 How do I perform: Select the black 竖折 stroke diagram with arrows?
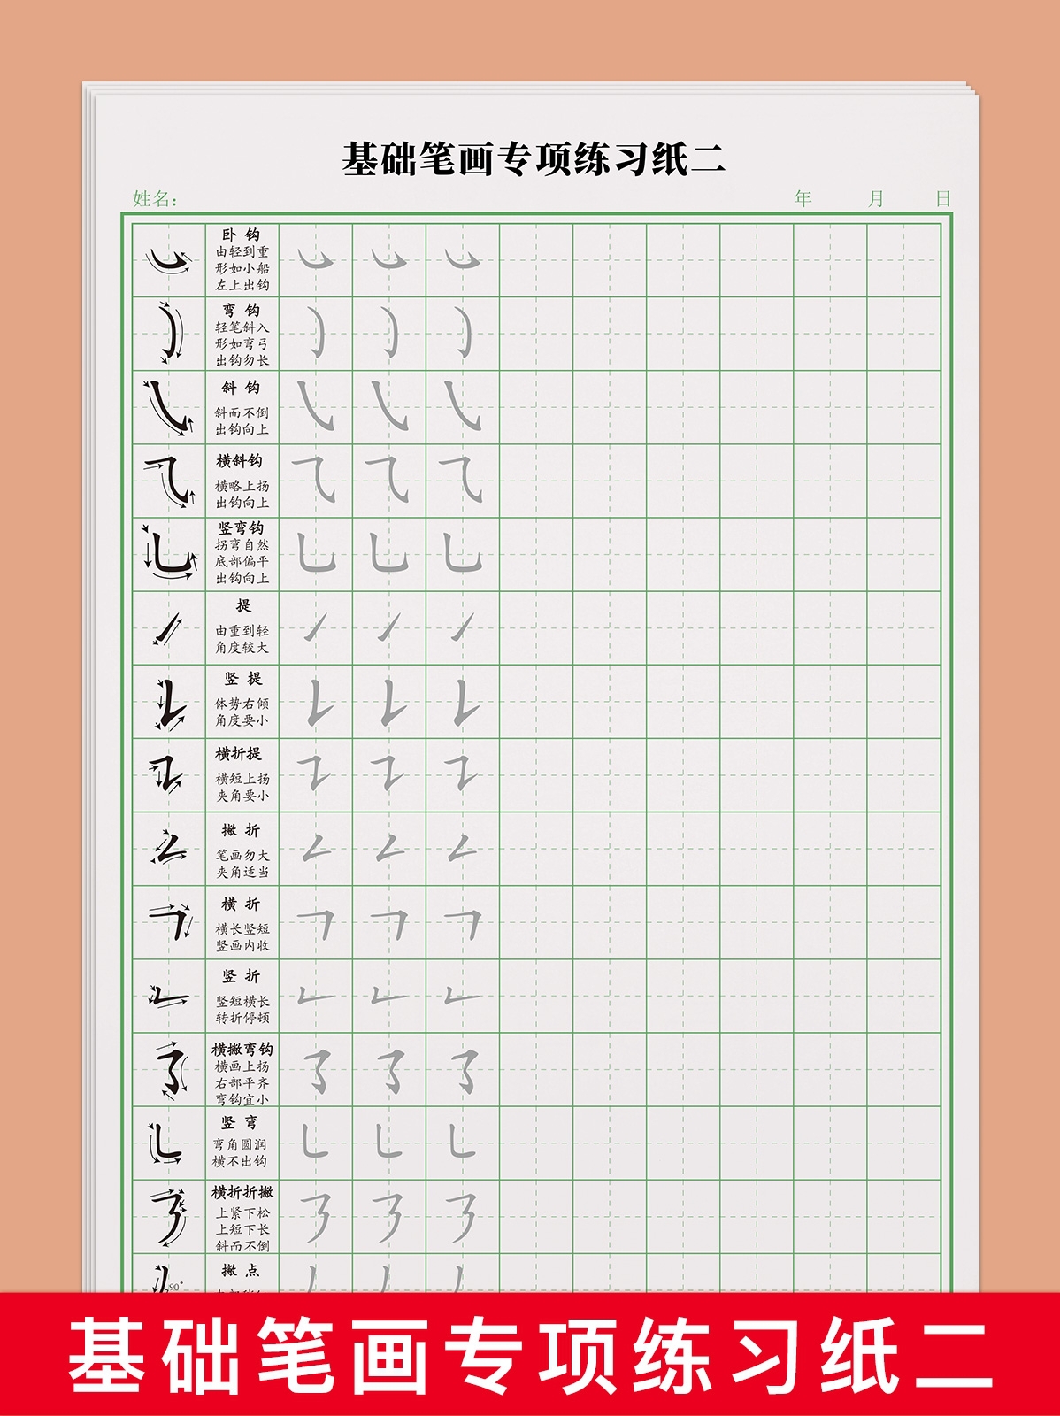tap(168, 997)
